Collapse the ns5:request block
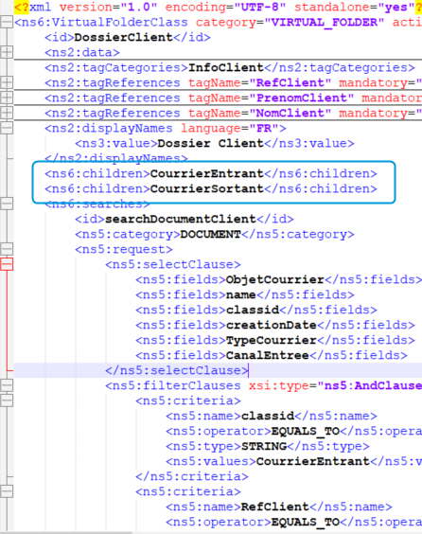The image size is (422, 534). click(7, 249)
